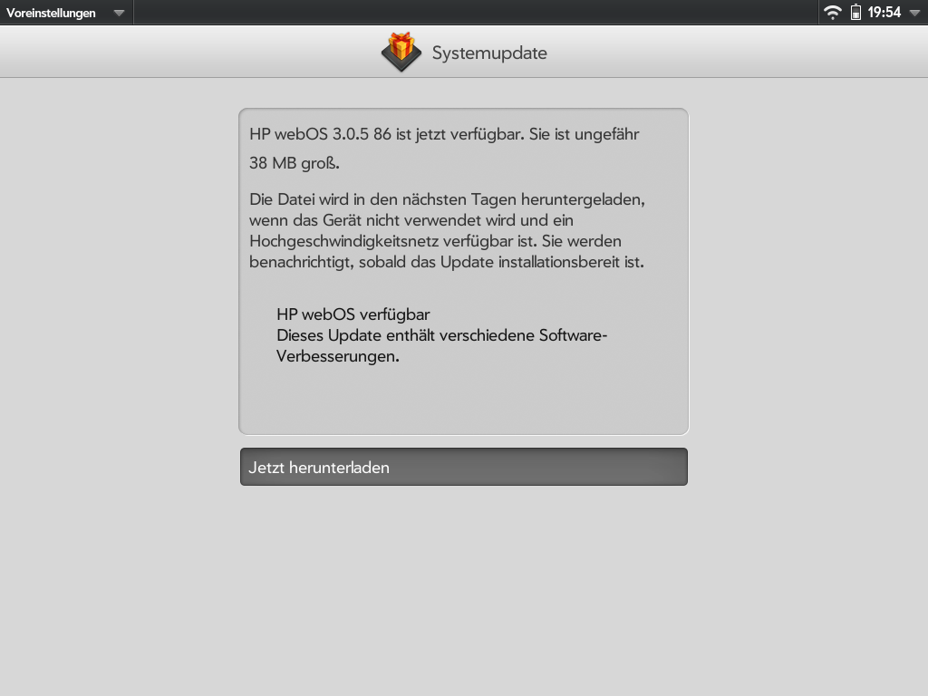928x696 pixels.
Task: Select the line starting with Die Datei wird
Action: [447, 199]
